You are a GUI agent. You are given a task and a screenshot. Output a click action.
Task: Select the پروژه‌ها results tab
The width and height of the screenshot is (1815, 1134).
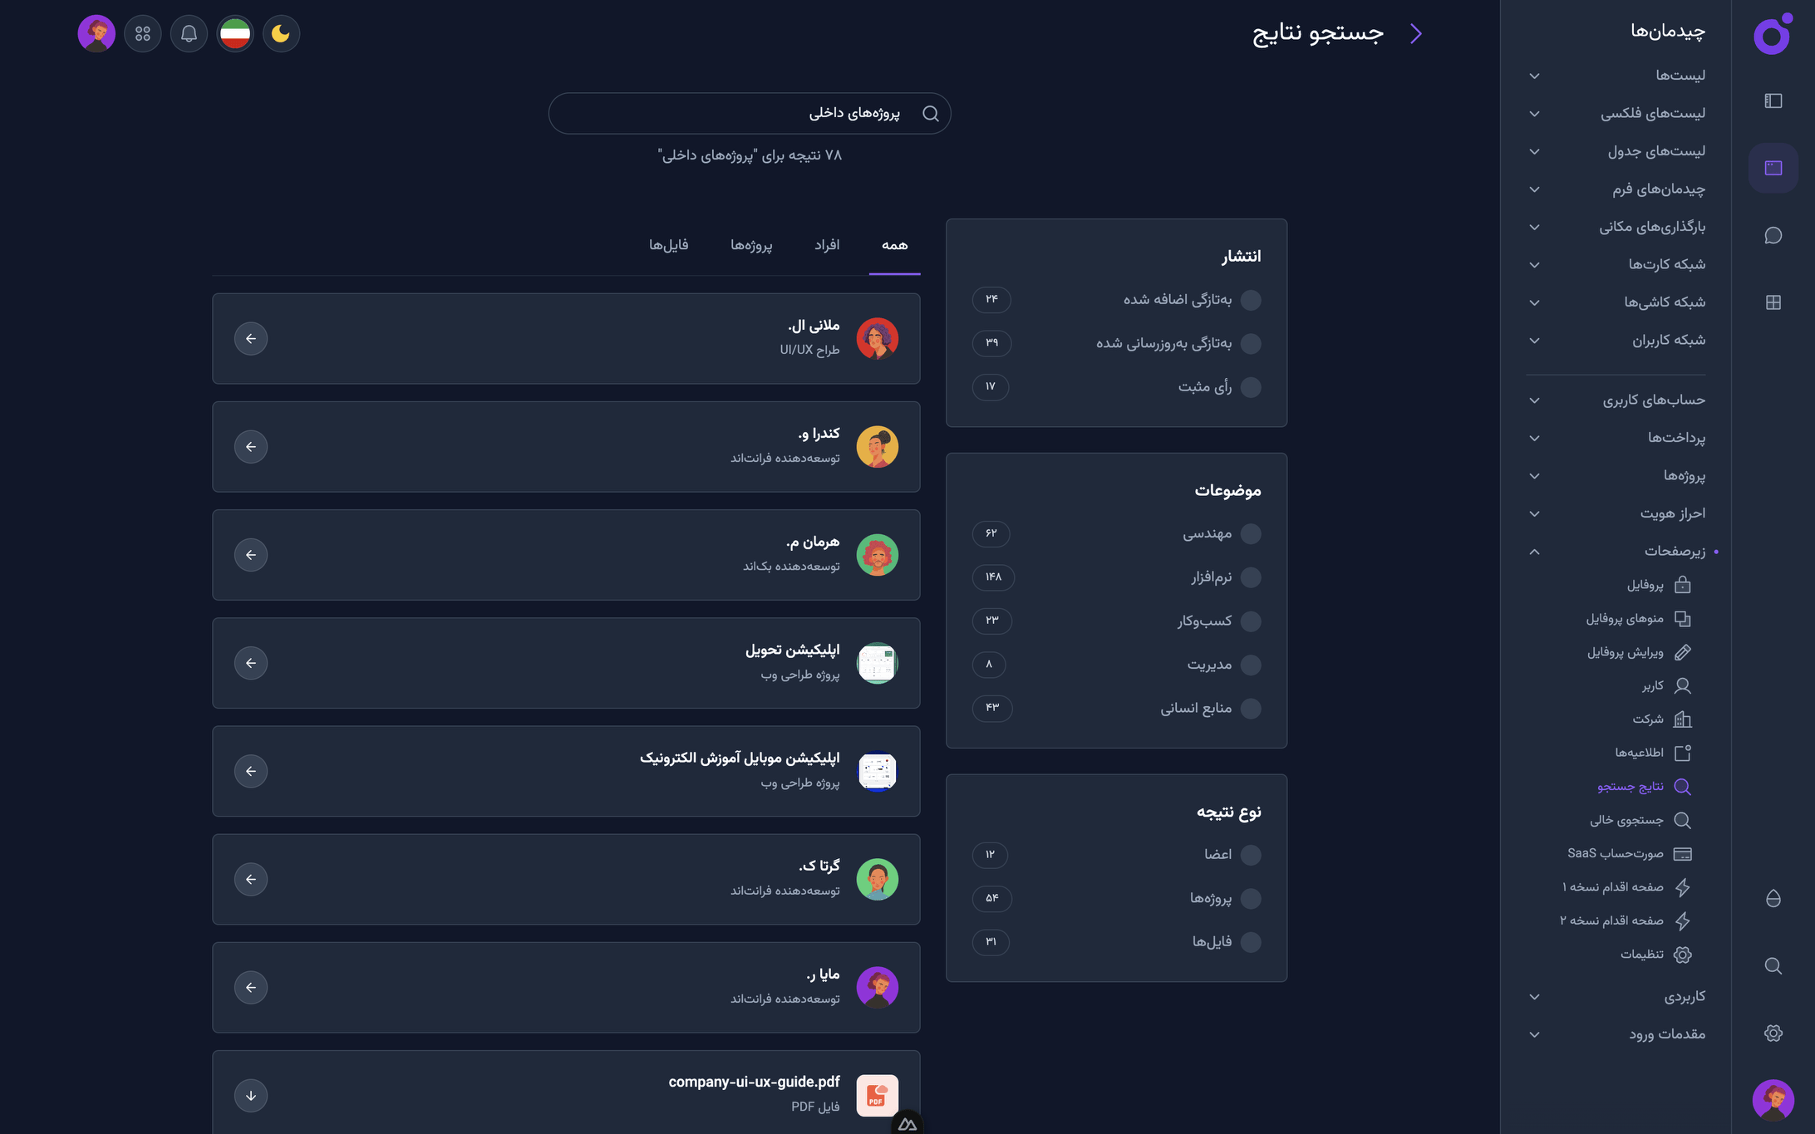[751, 245]
